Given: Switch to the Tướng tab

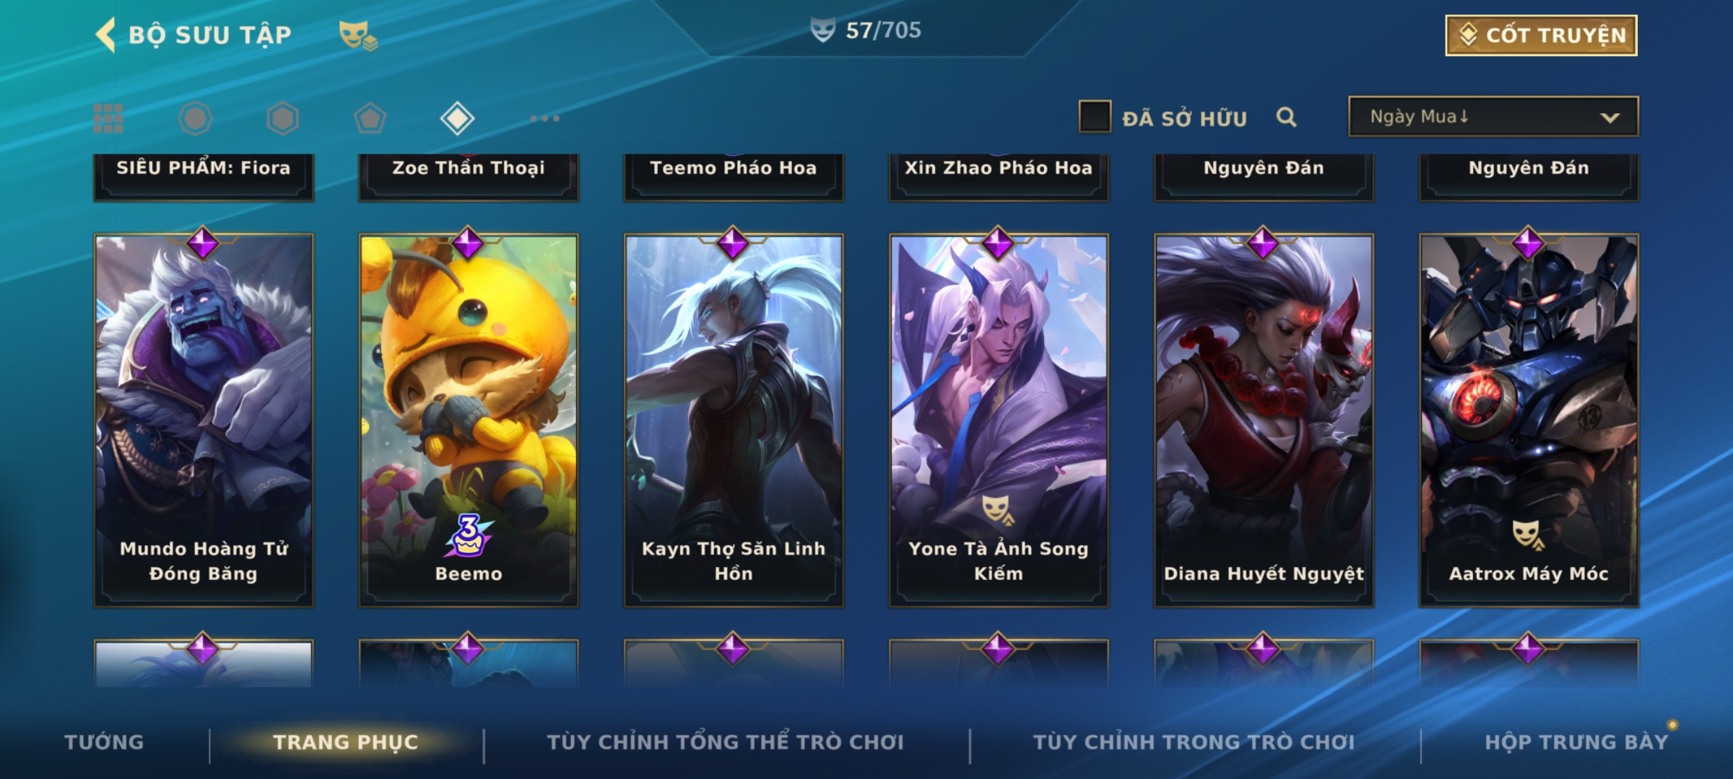Looking at the screenshot, I should point(104,742).
